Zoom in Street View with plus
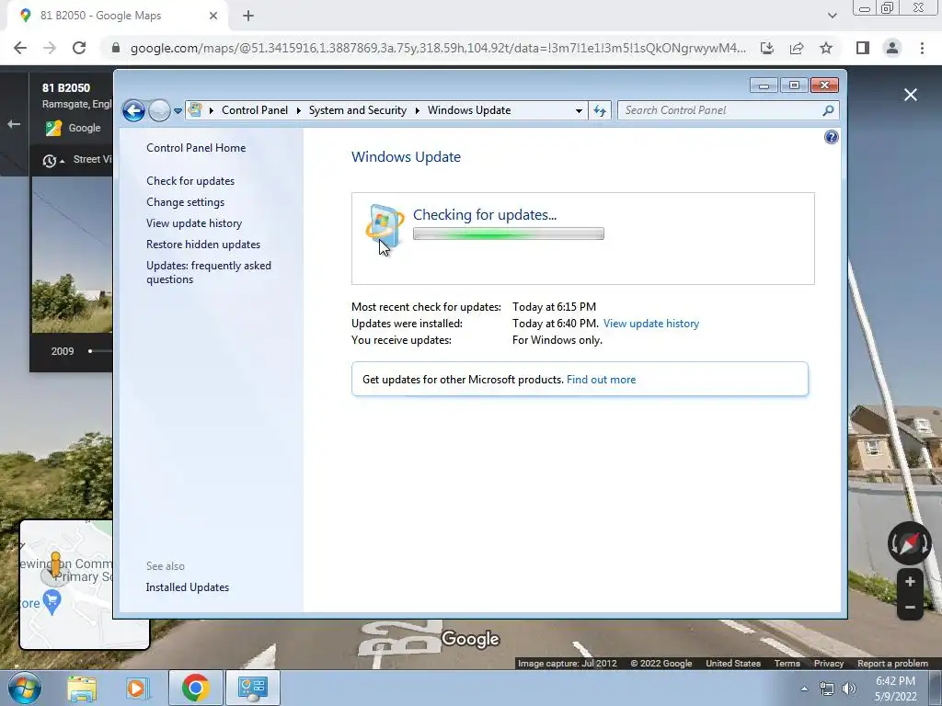Image resolution: width=942 pixels, height=706 pixels. [910, 581]
